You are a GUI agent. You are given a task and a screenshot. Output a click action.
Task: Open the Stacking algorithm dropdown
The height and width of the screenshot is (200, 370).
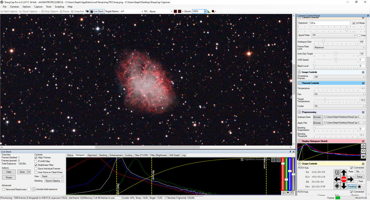pyautogui.click(x=54, y=181)
